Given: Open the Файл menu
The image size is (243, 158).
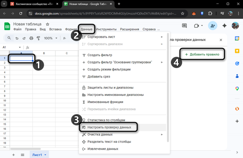Looking at the screenshot, I should tap(17, 29).
